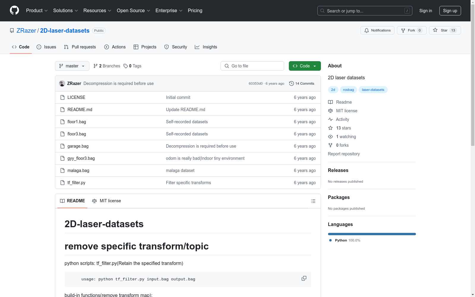Click the Search or jump to field
This screenshot has width=475, height=297.
(x=365, y=11)
